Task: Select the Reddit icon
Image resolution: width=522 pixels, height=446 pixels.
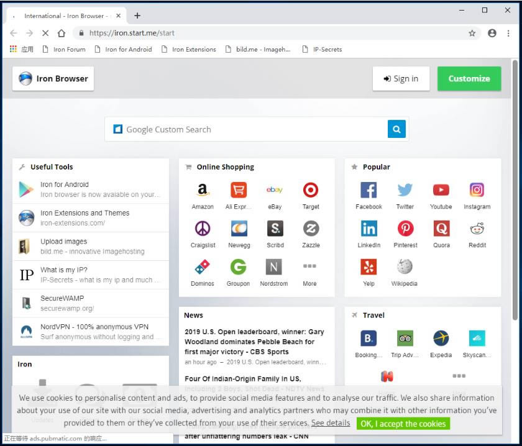Action: (x=477, y=229)
